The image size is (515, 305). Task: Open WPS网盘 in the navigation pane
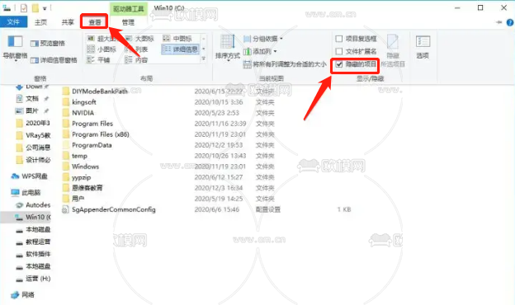pos(35,176)
